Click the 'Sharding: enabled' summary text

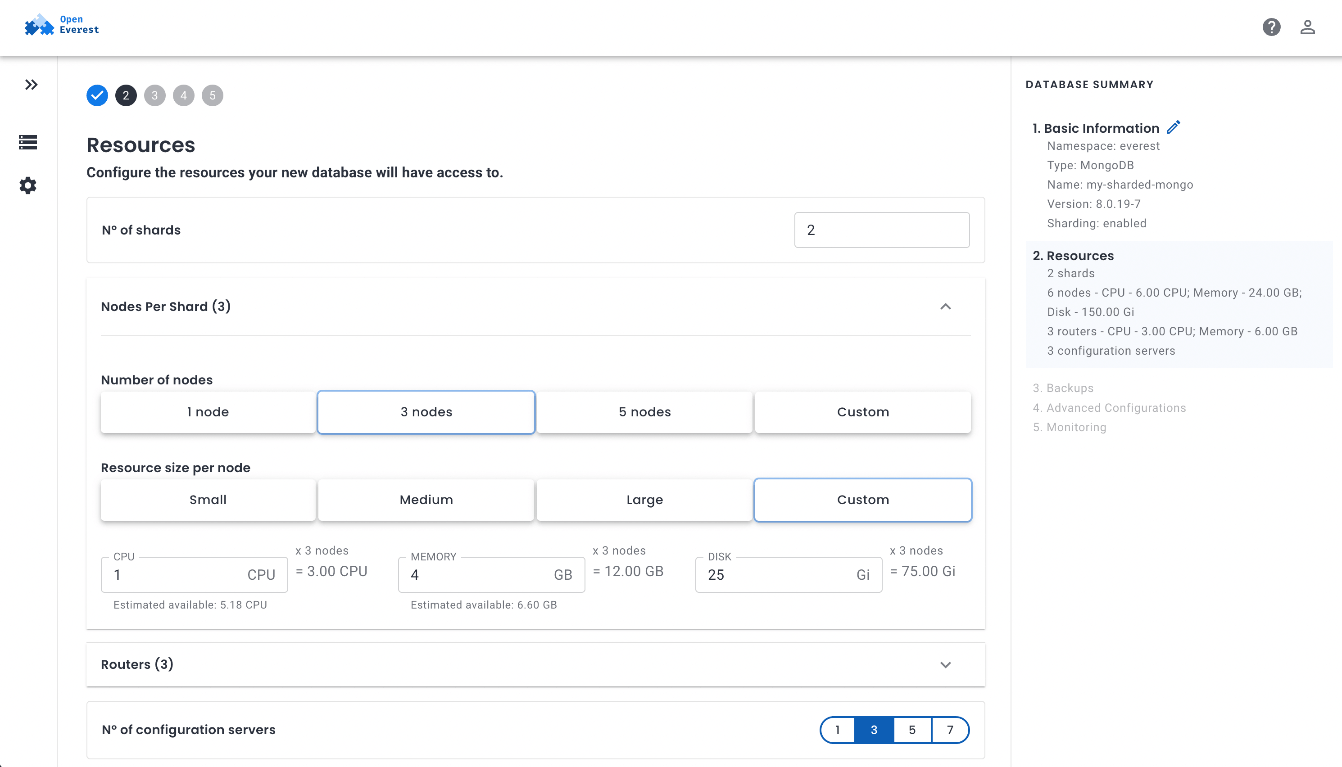[1097, 223]
